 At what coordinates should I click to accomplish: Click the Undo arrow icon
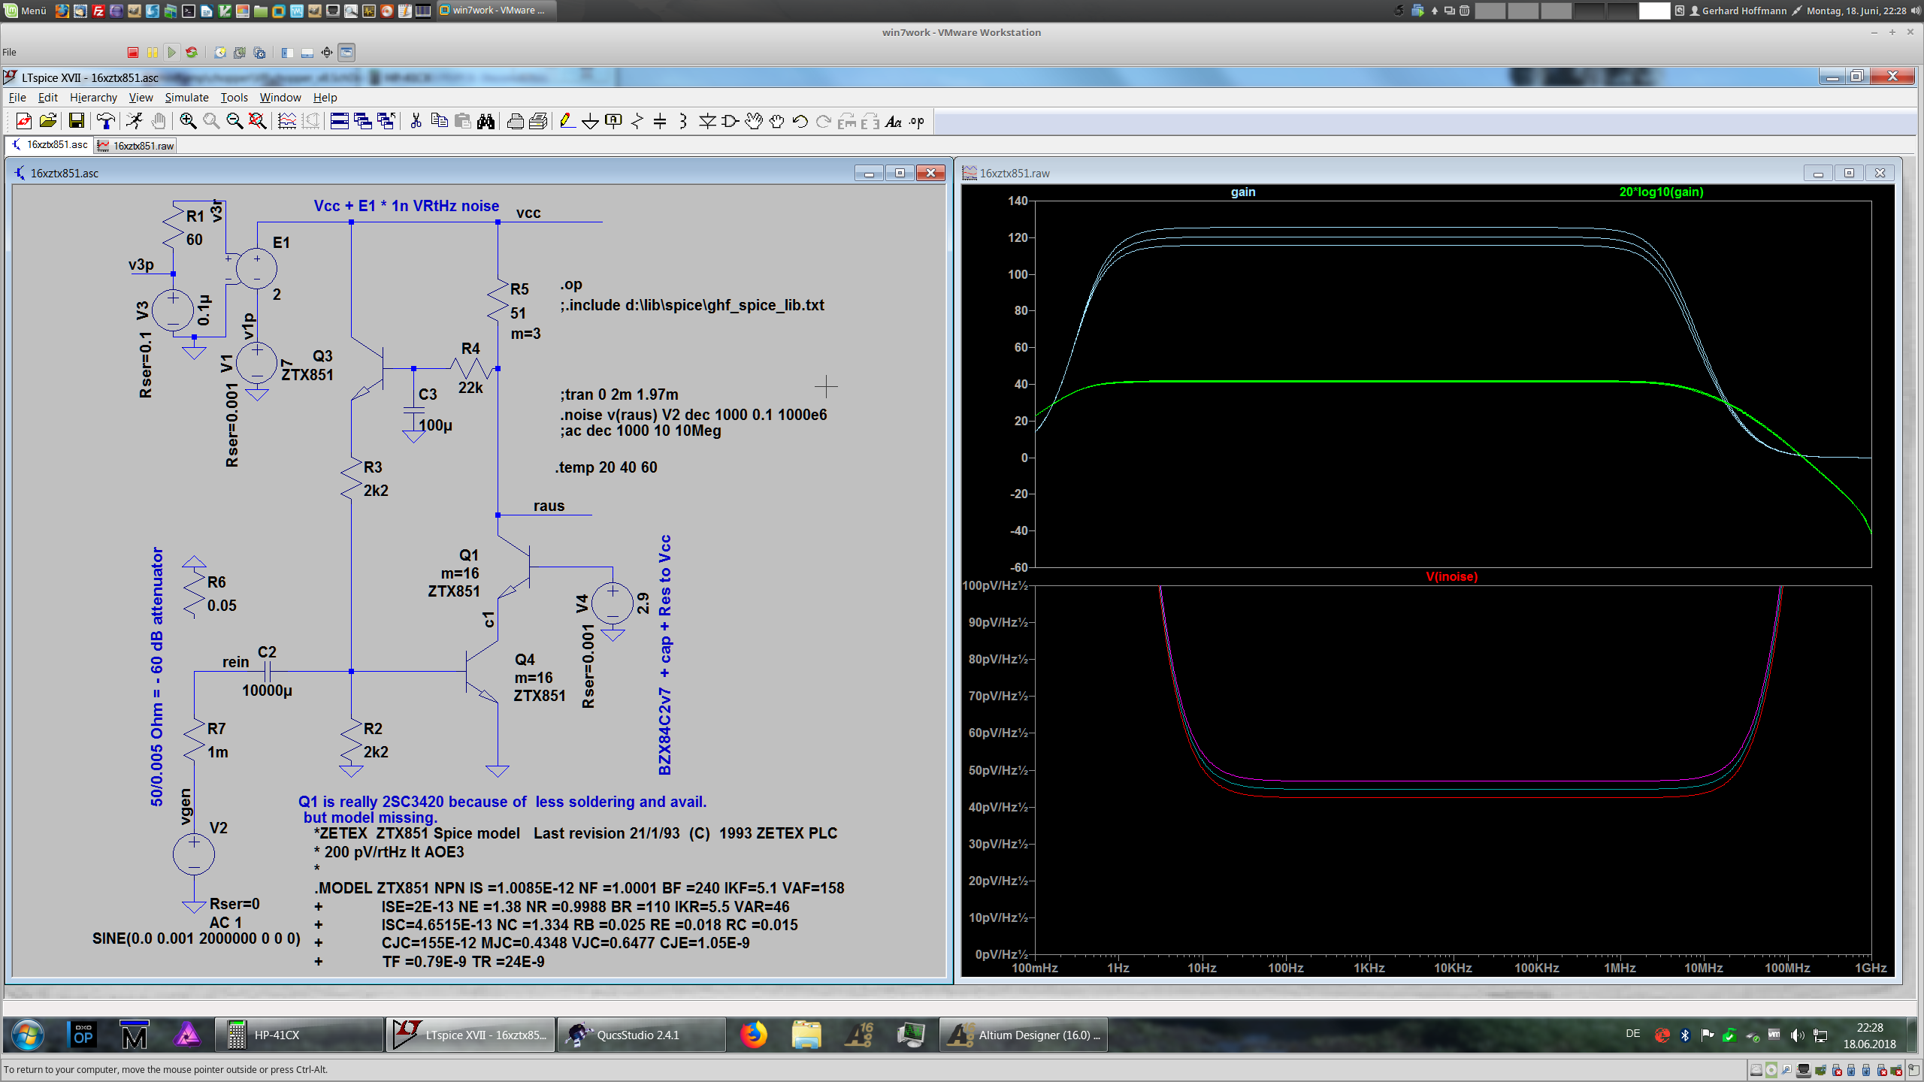click(800, 121)
